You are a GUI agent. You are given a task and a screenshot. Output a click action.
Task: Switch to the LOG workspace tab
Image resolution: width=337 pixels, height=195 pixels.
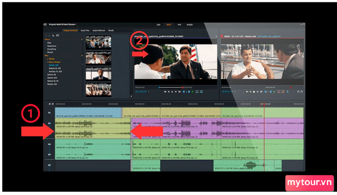click(x=158, y=25)
